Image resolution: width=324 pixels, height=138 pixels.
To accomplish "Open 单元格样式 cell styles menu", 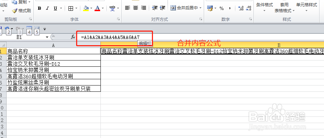I will [307, 7].
